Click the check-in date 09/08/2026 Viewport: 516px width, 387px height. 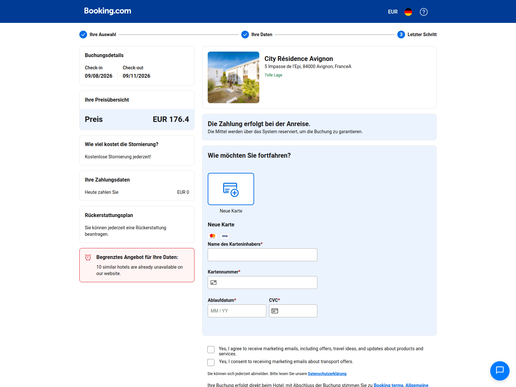click(x=99, y=76)
